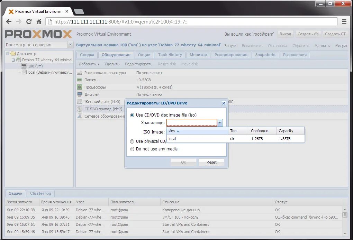353x240 pixels.
Task: Click the Debian node server icon
Action: [19, 59]
